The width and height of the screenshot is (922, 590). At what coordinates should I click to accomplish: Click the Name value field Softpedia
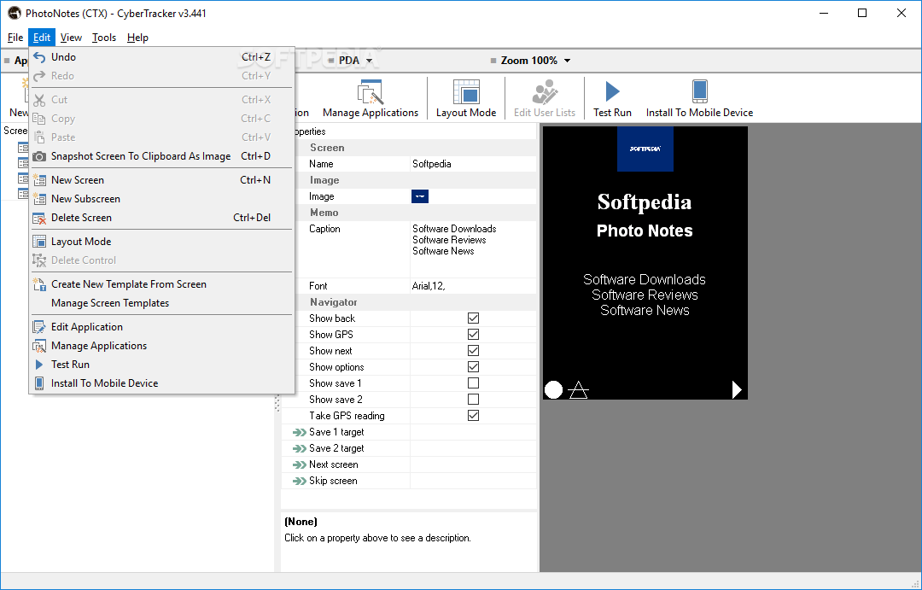(x=473, y=164)
